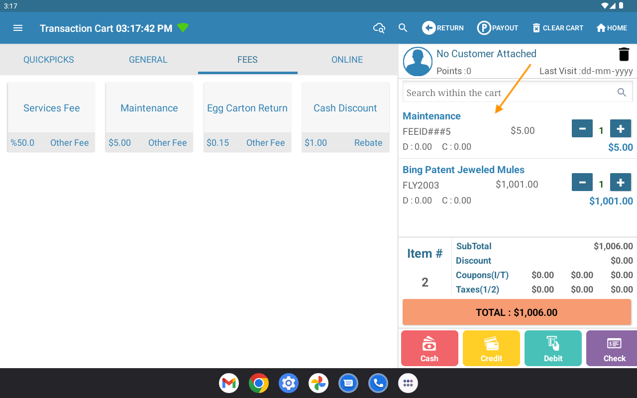Increase Maintenance quantity with plus

pos(621,129)
